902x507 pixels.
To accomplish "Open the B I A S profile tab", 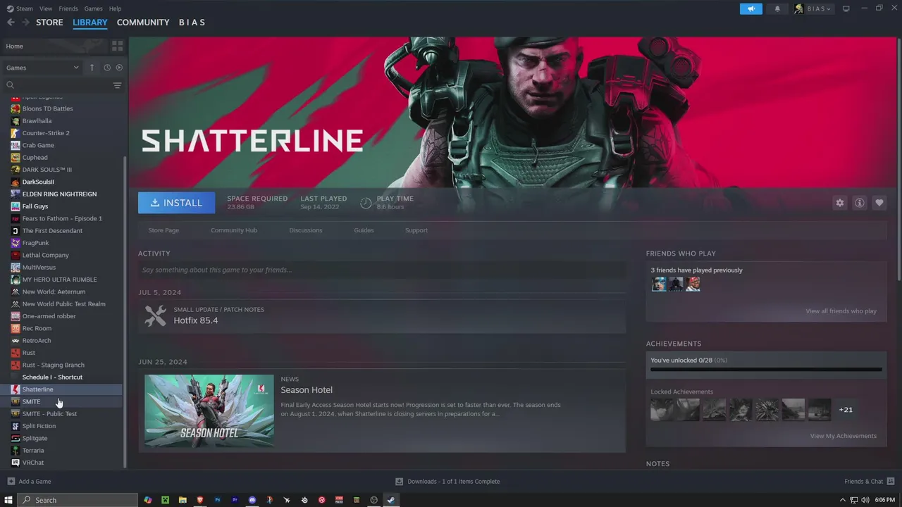I will click(192, 23).
